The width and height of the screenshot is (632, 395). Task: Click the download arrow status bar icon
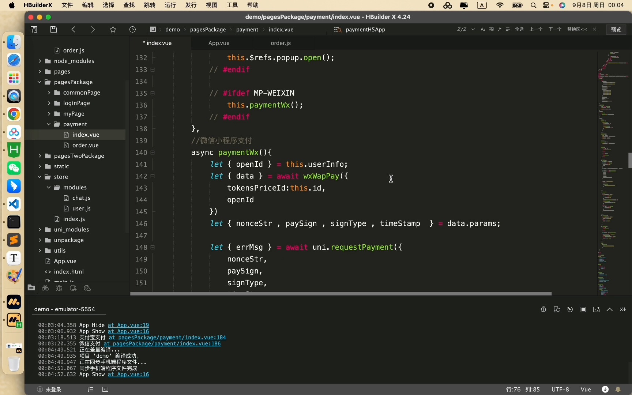coord(605,390)
